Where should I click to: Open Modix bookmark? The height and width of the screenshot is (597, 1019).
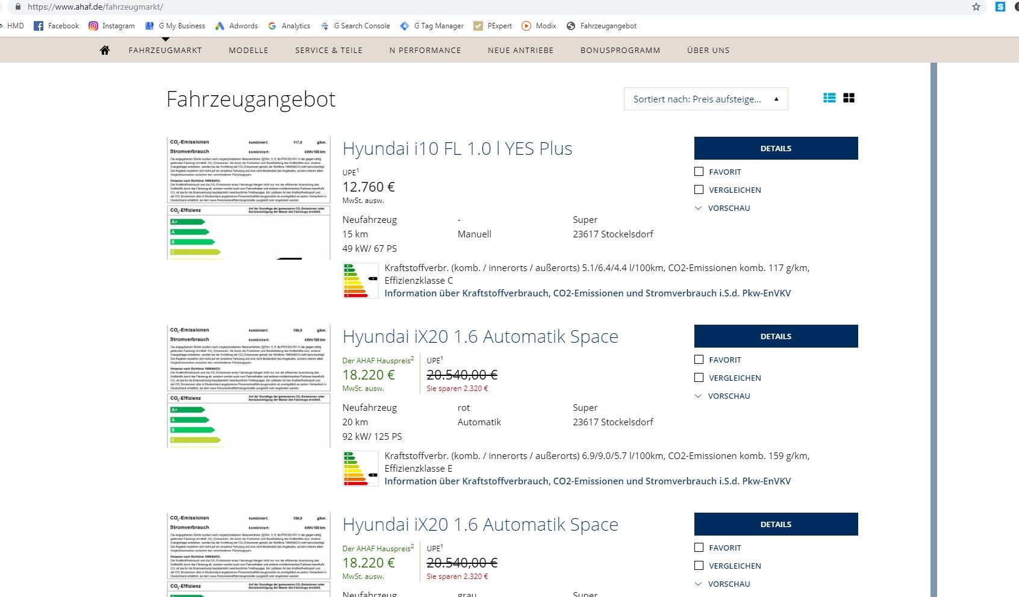(x=539, y=26)
